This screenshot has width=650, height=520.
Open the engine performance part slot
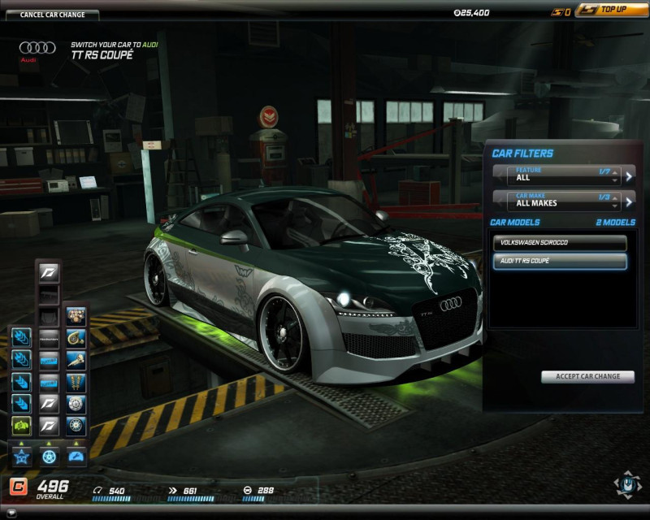(x=76, y=316)
